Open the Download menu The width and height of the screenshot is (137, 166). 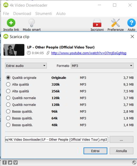point(22,14)
